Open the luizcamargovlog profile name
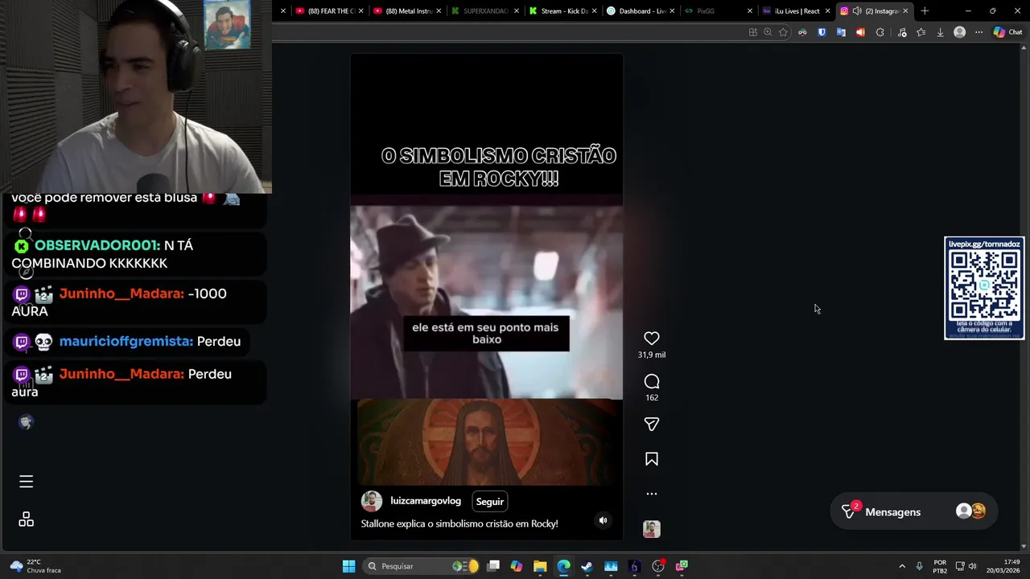 coord(426,501)
